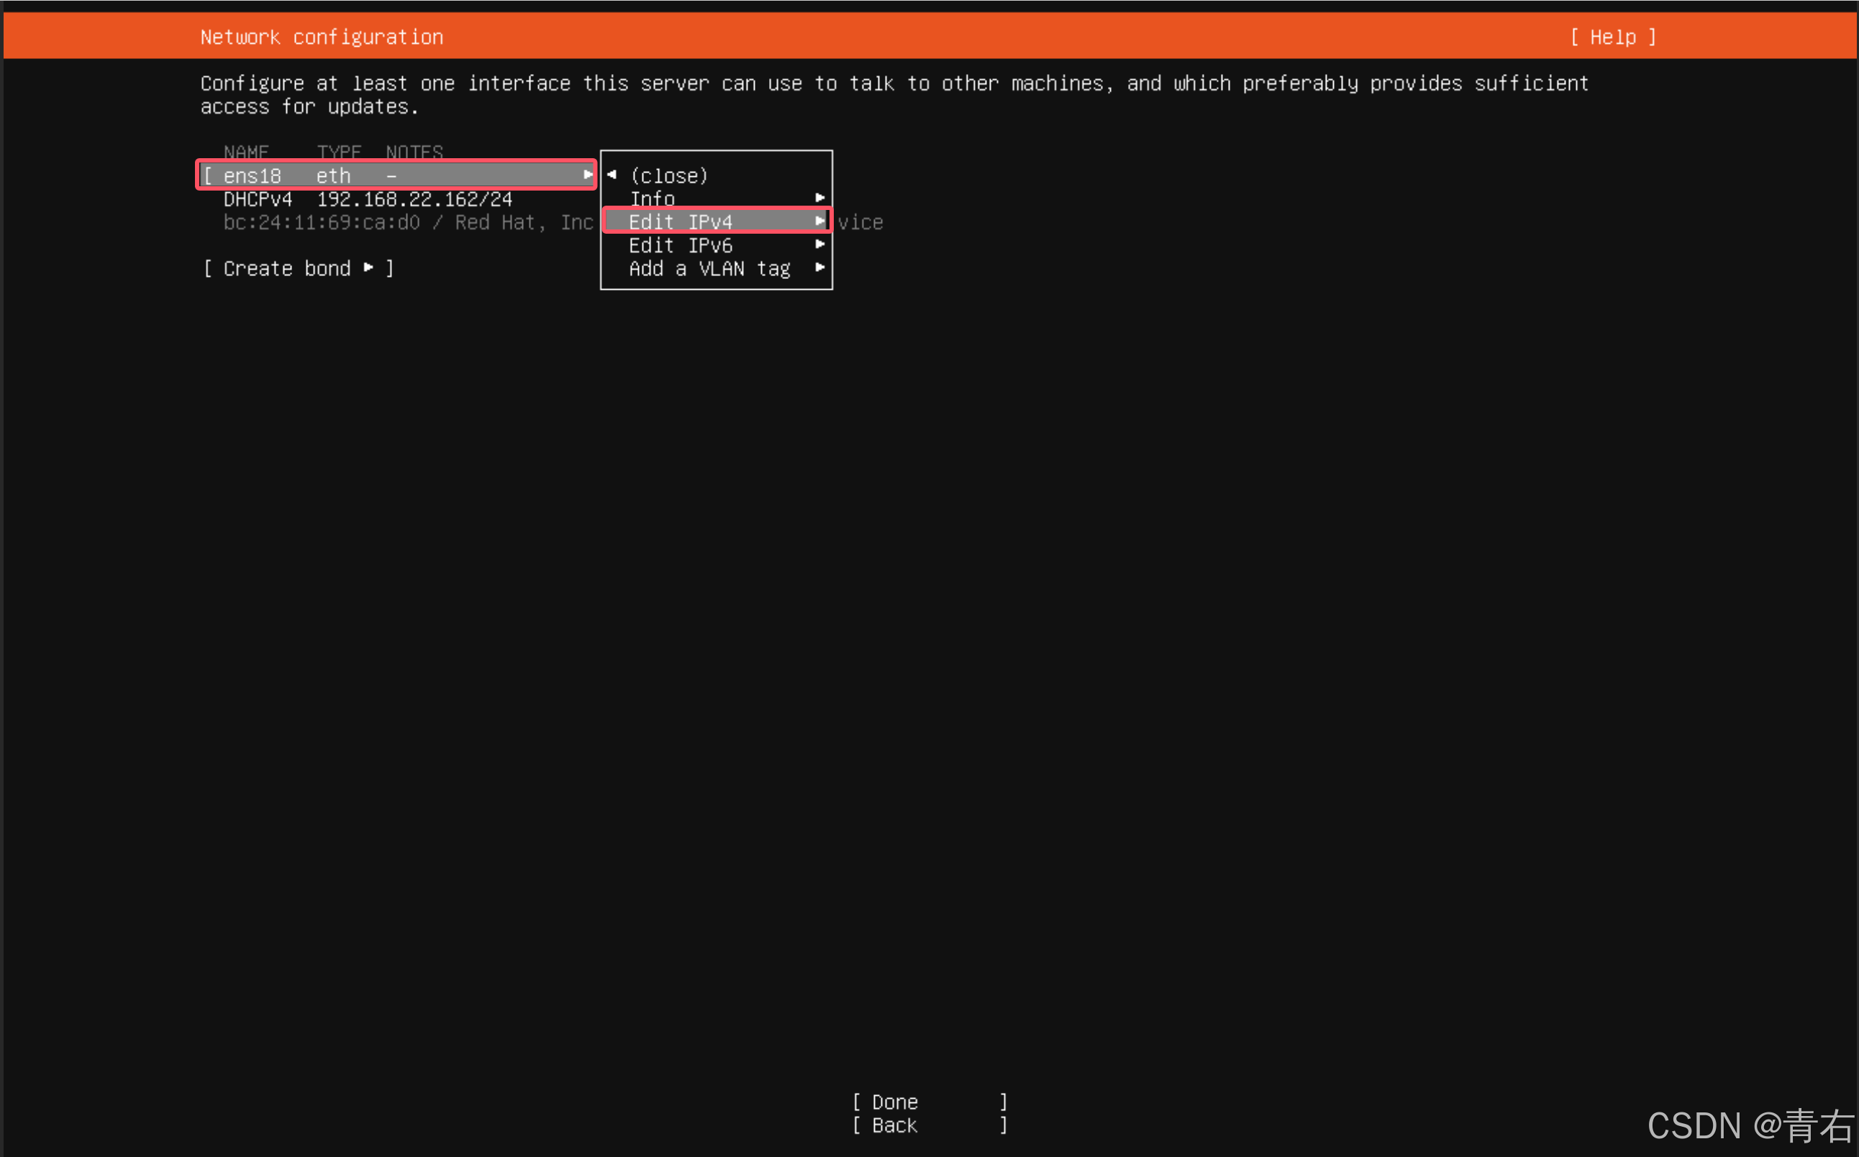The height and width of the screenshot is (1157, 1859).
Task: Open the Help menu in the title bar
Action: point(1612,37)
